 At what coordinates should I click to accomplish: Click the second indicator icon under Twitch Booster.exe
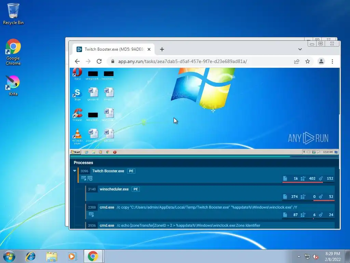[x=90, y=178]
